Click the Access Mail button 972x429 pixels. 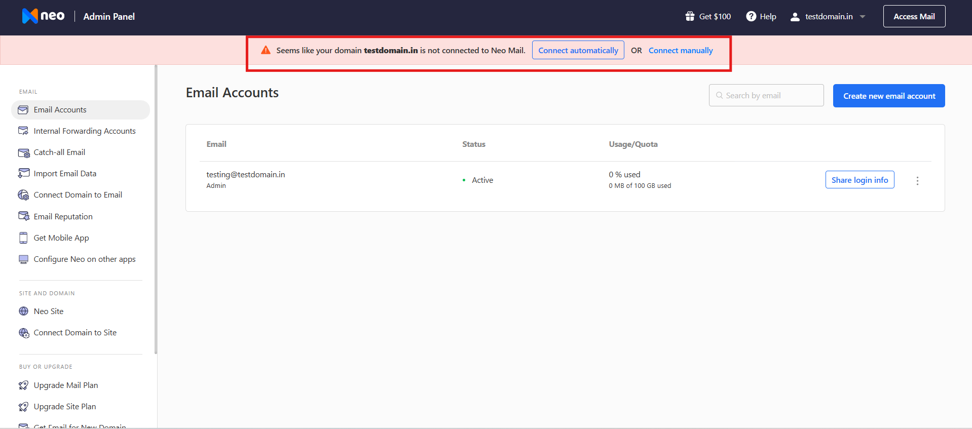(x=914, y=16)
